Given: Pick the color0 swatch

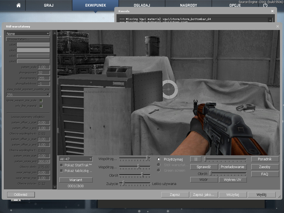Looking at the screenshot, I should (x=33, y=45).
